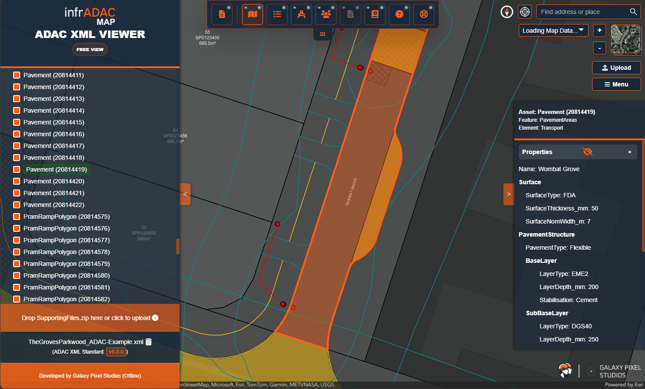Select Pavement (20814415) in list
This screenshot has width=645, height=389.
point(54,122)
